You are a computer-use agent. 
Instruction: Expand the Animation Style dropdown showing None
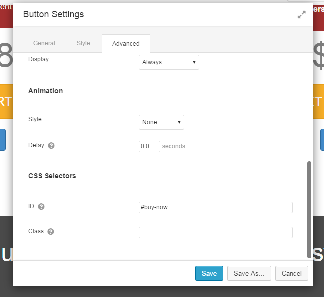point(161,122)
